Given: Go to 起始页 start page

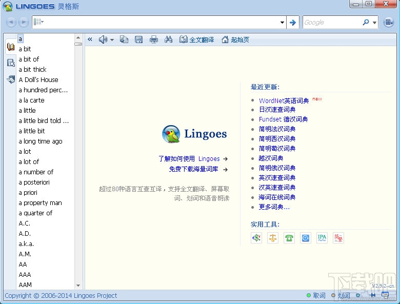Looking at the screenshot, I should pos(235,39).
